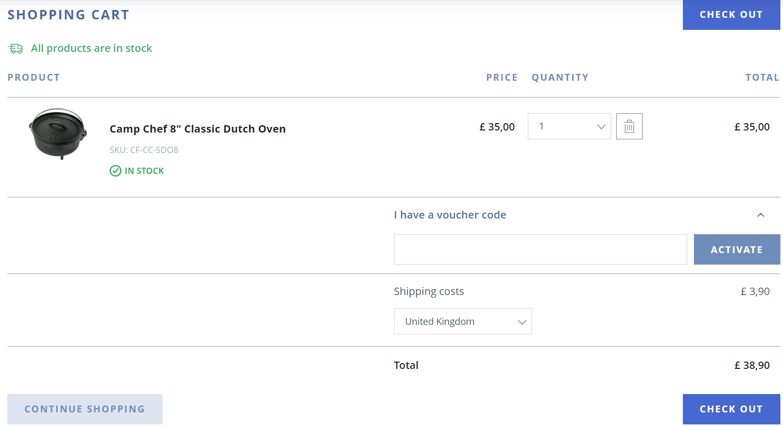783x426 pixels.
Task: Click the £ 35,00 unit price in Price column
Action: (x=497, y=127)
